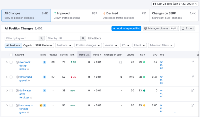Select the Changes on SERP tab

(174, 15)
